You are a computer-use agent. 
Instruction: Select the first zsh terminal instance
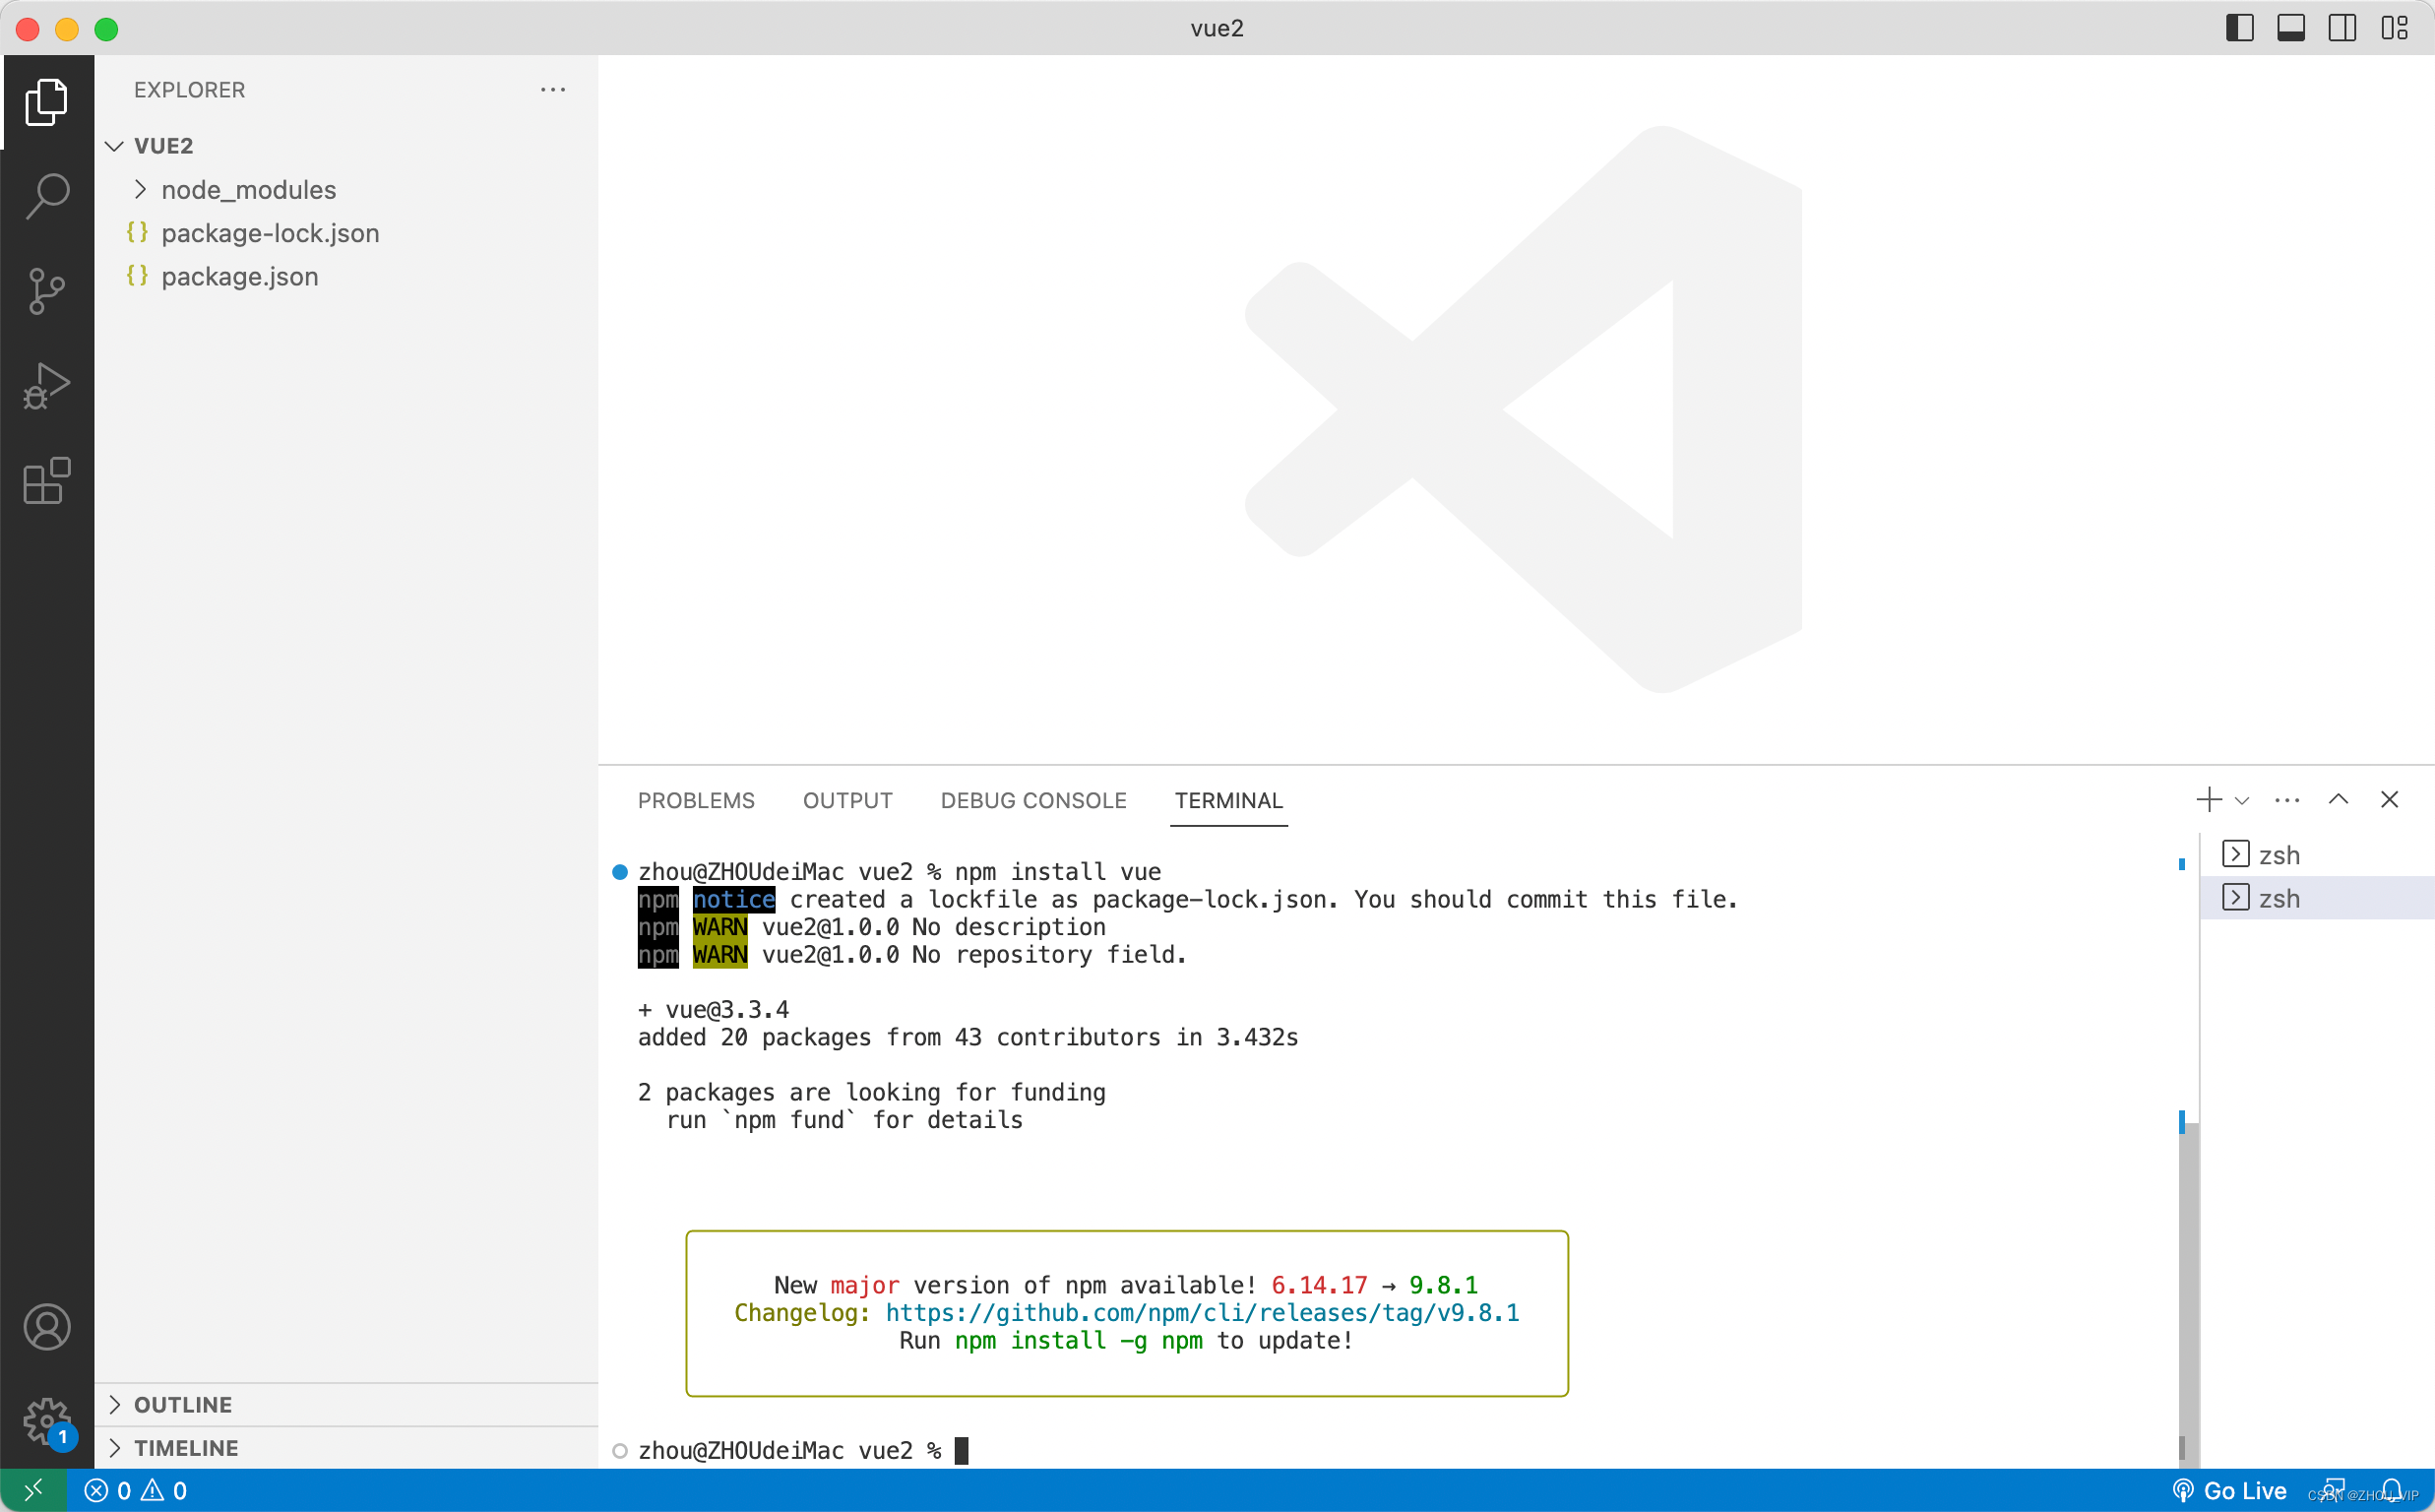pos(2279,856)
